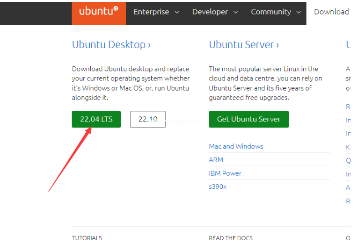Open the Download tab in the navigation bar
The width and height of the screenshot is (358, 250).
click(x=331, y=12)
